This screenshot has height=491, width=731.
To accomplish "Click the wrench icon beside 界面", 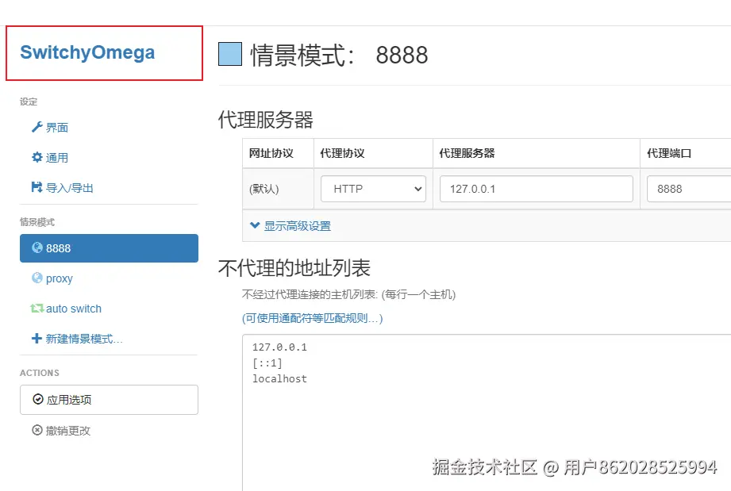I will click(x=37, y=127).
